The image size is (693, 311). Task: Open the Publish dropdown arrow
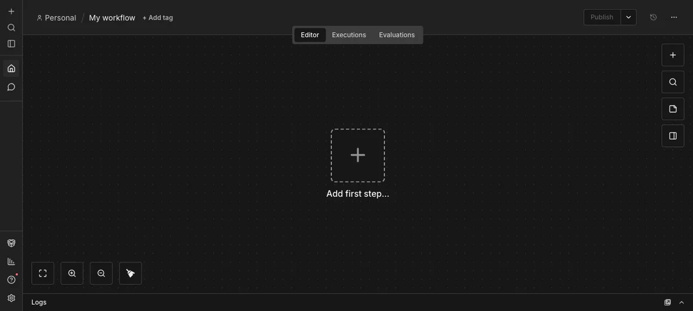(629, 17)
